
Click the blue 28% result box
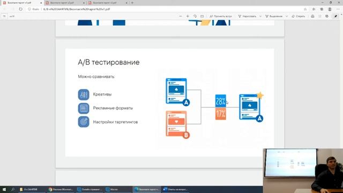tap(220, 101)
